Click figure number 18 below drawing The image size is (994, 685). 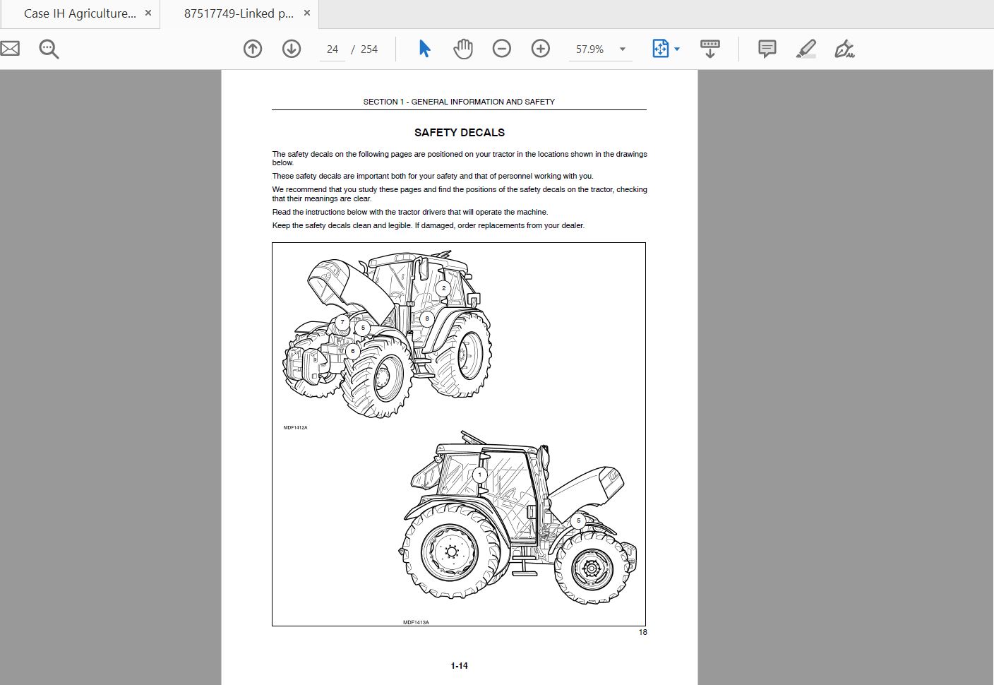pos(642,632)
